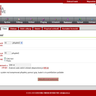Open the Přepínač vzhledů tab
This screenshot has width=96, height=96.
tap(51, 29)
